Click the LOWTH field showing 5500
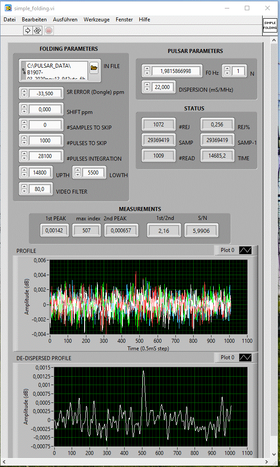Screen dimensions: 280x467 point(93,172)
